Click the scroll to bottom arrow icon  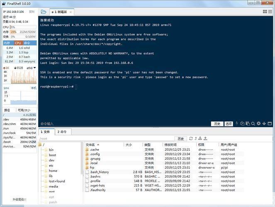[264, 123]
